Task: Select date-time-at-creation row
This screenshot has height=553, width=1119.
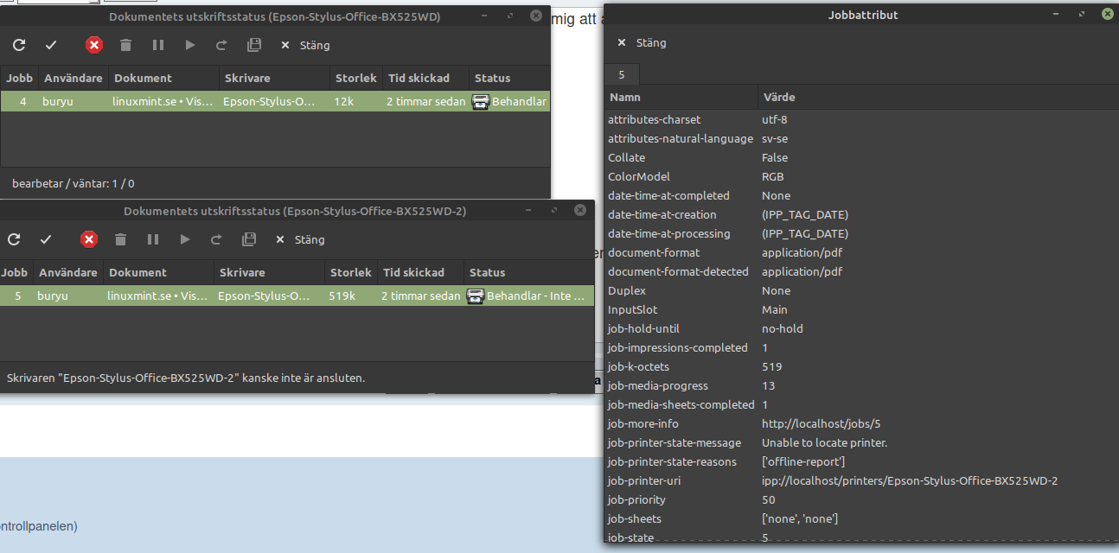Action: click(x=861, y=214)
